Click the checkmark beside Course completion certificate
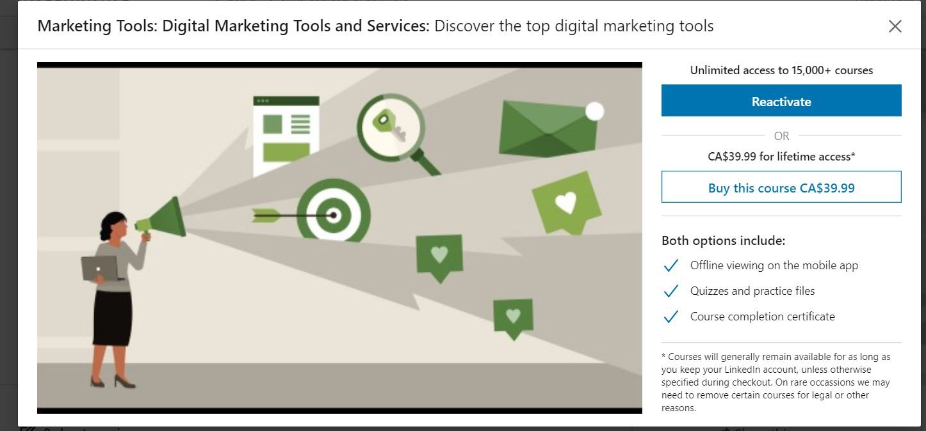Viewport: 926px width, 431px height. pos(670,317)
